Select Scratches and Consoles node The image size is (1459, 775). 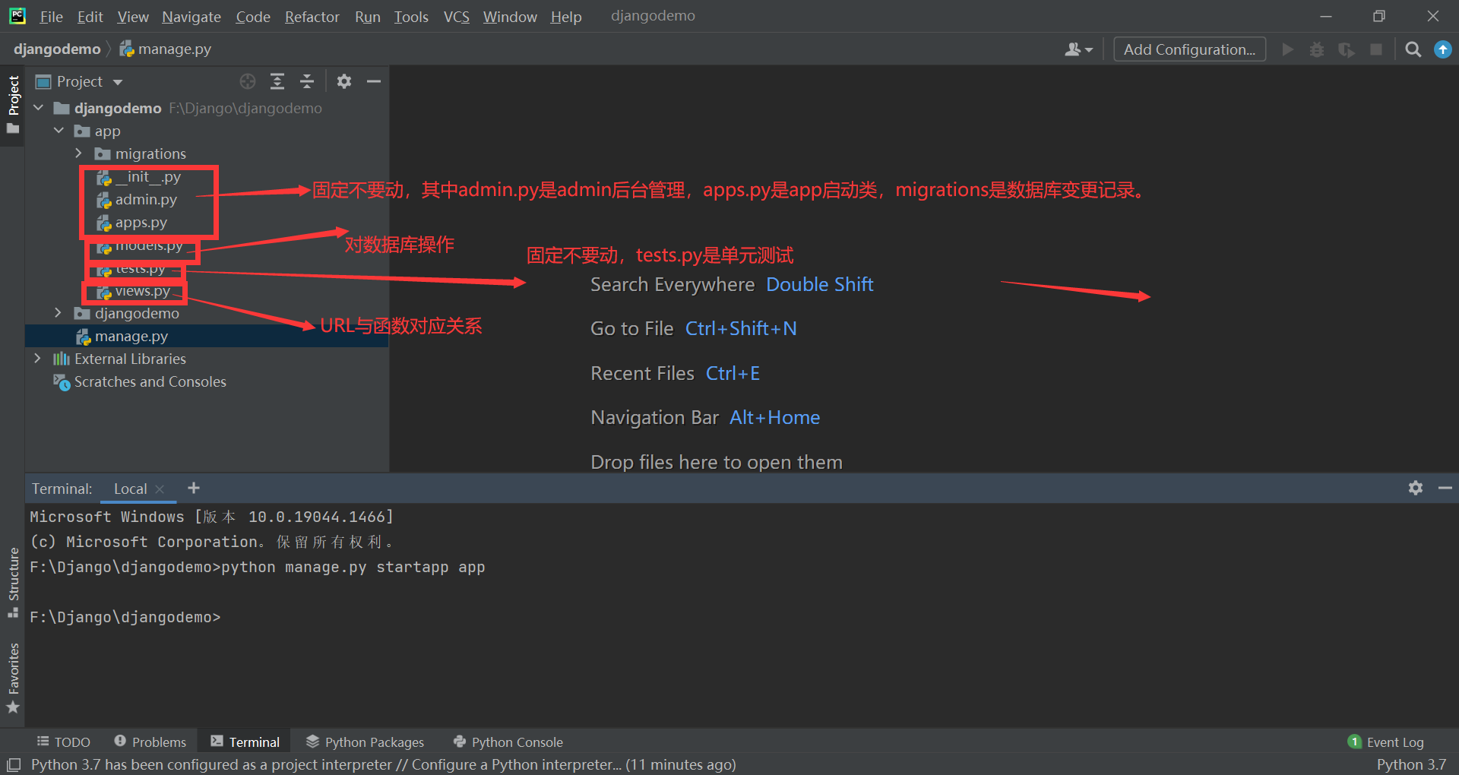pyautogui.click(x=140, y=381)
